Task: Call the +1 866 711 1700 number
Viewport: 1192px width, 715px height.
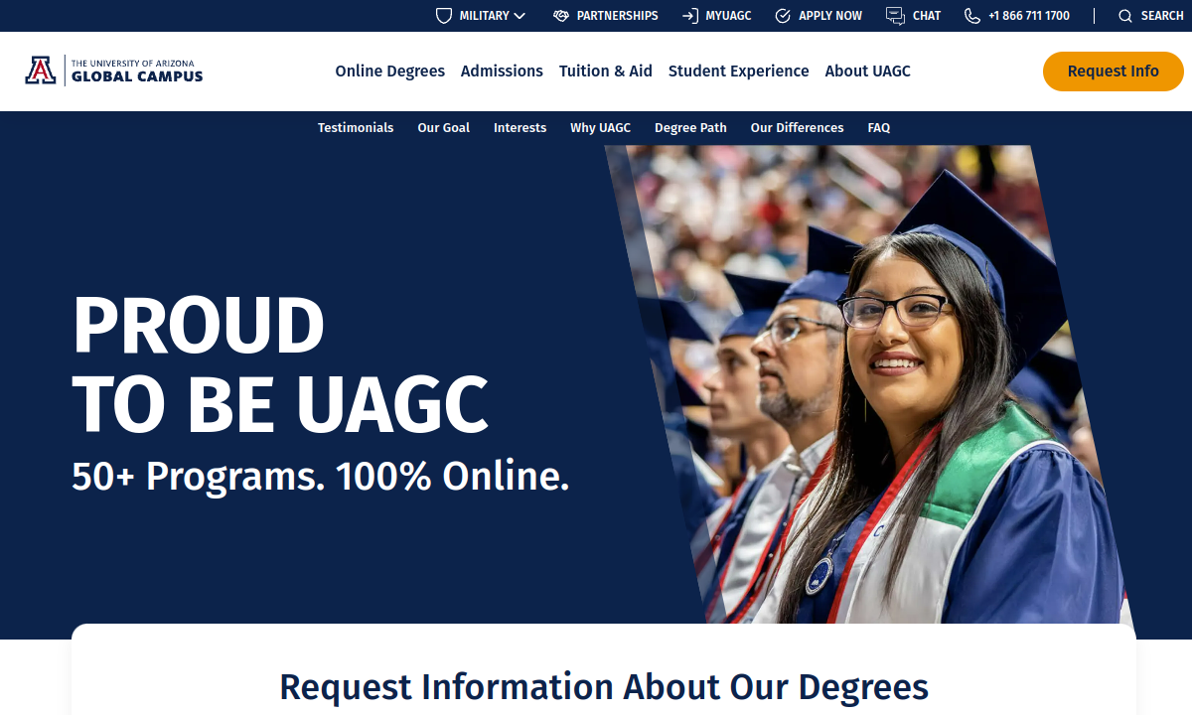Action: pyautogui.click(x=1029, y=16)
